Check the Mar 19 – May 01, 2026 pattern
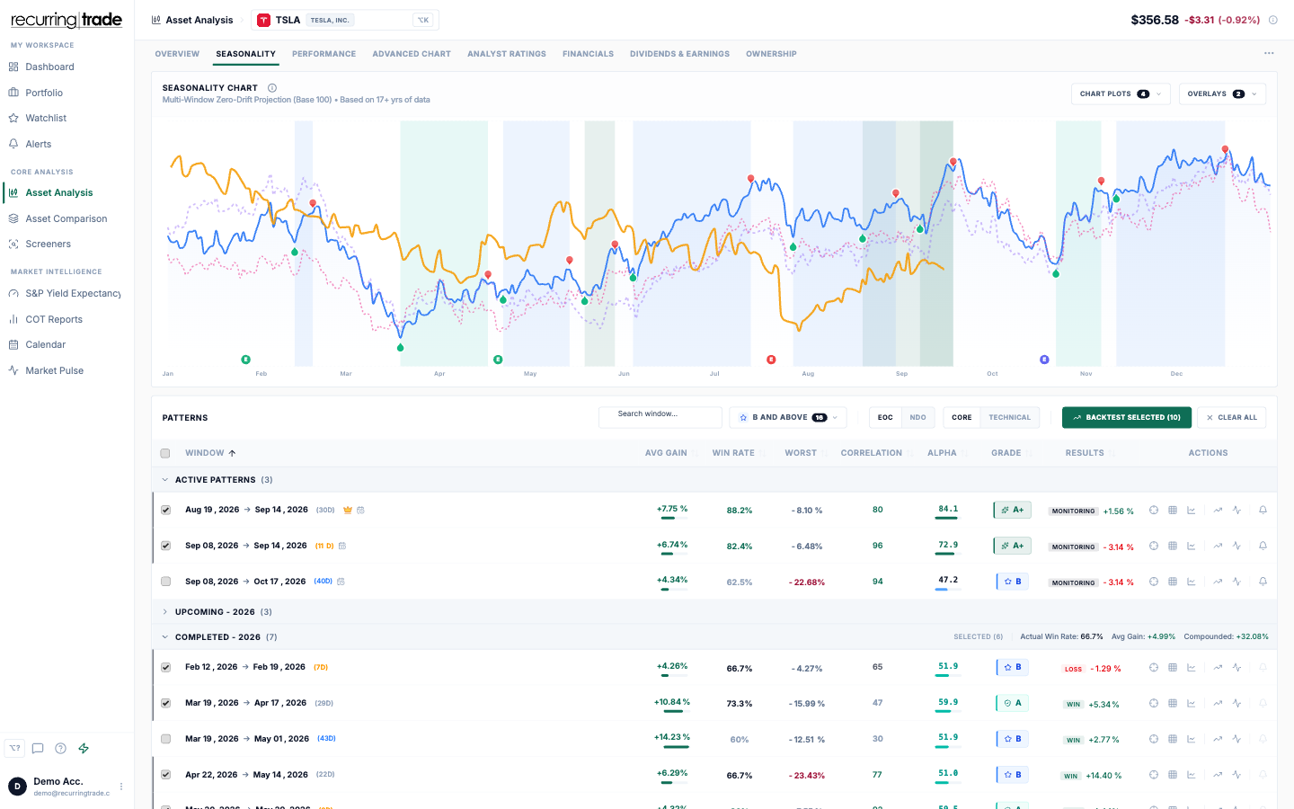This screenshot has height=809, width=1294. pyautogui.click(x=165, y=739)
